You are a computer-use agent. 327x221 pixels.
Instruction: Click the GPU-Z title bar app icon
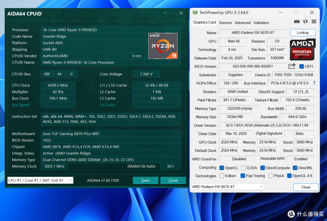tap(195, 13)
